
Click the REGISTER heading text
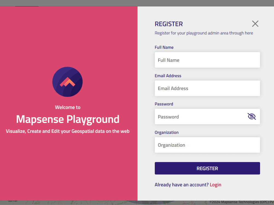[x=169, y=24]
